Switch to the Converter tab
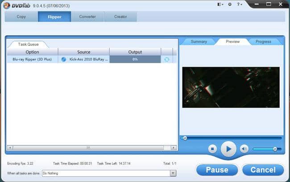 click(87, 16)
